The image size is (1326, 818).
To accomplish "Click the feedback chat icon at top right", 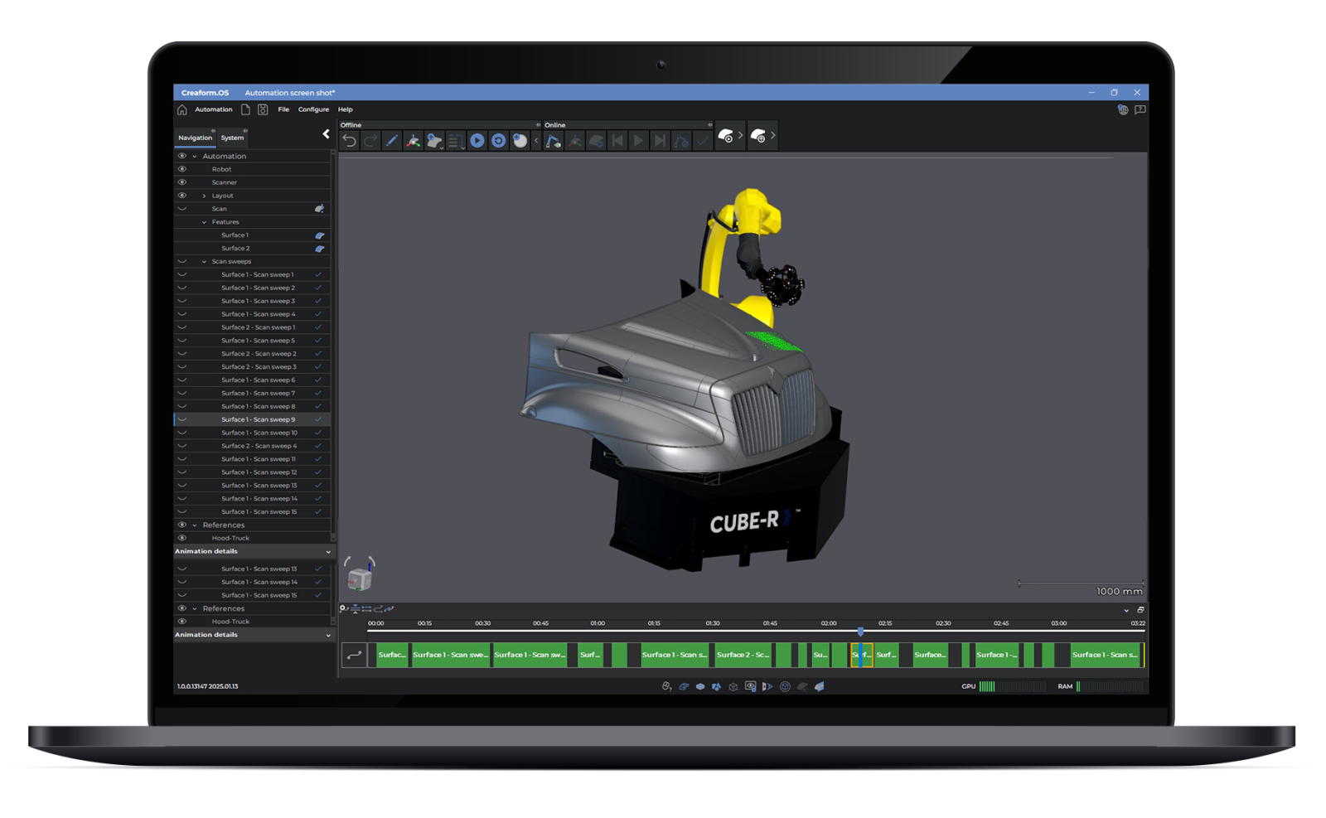I will click(1140, 109).
